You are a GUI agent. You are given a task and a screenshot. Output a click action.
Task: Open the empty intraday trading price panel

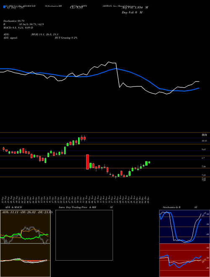click(84, 235)
